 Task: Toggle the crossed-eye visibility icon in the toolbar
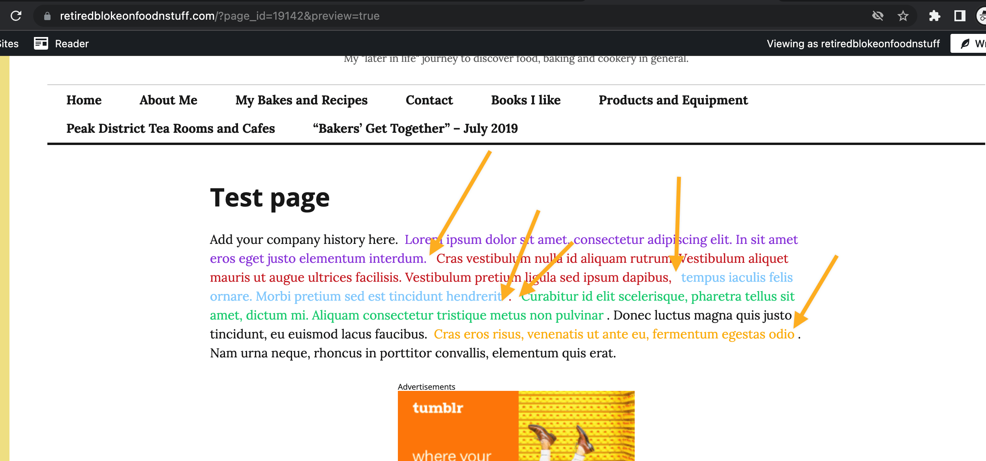coord(877,16)
